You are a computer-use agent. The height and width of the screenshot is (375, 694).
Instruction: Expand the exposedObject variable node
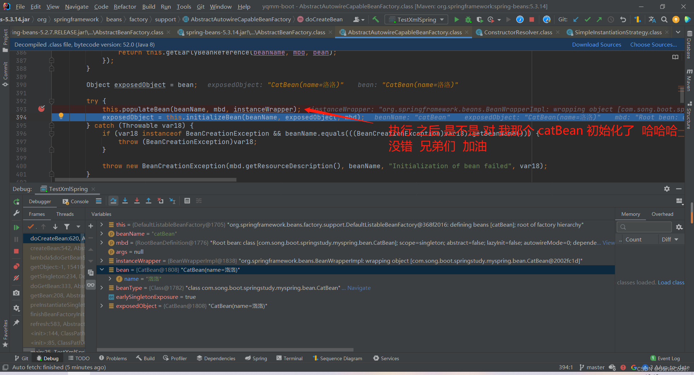[x=102, y=306]
